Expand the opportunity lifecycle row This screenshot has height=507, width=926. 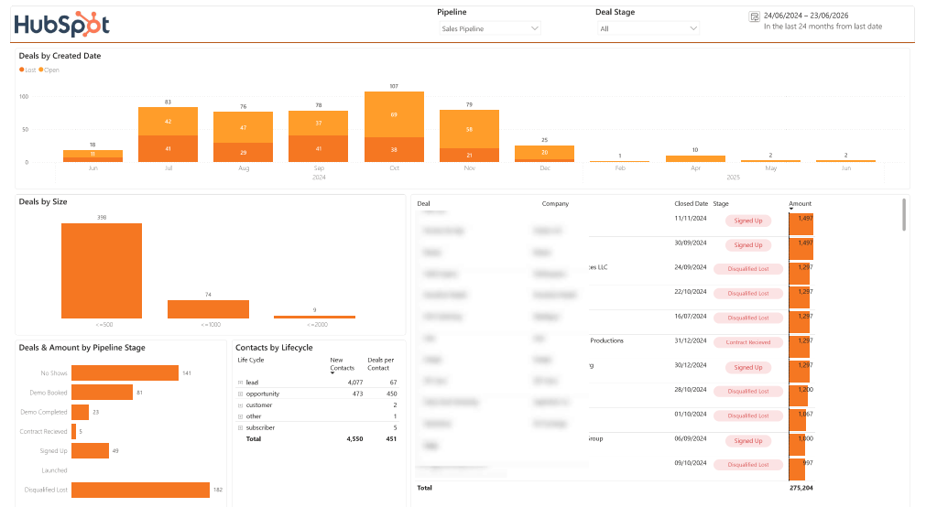pos(240,394)
